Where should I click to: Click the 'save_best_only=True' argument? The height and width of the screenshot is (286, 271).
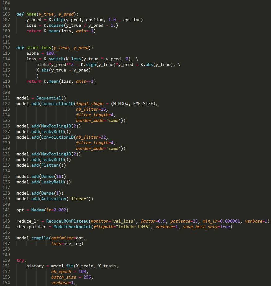click(x=206, y=227)
